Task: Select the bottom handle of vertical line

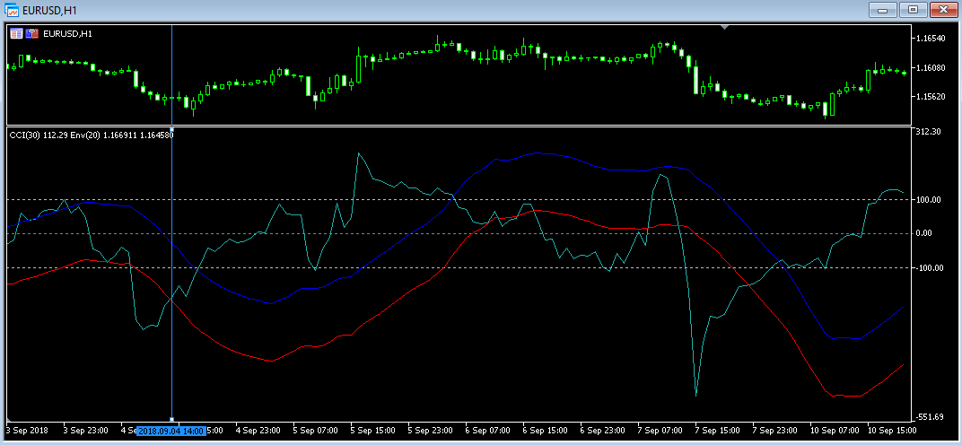Action: pos(171,419)
